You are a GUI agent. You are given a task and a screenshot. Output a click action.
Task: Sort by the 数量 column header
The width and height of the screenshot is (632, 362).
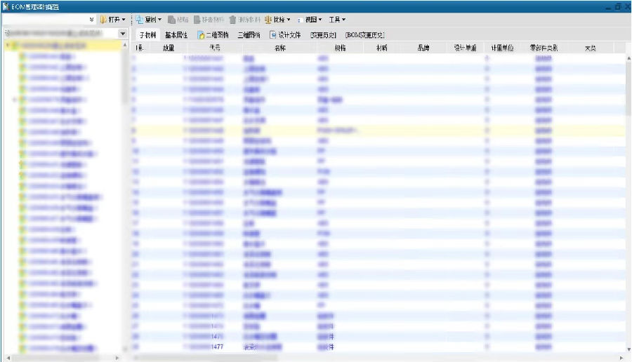tap(169, 48)
